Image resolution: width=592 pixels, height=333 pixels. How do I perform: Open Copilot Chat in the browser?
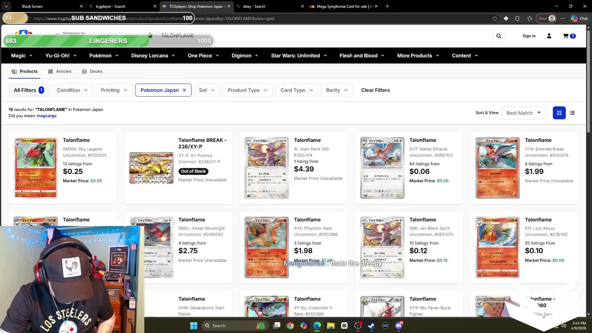coord(579,18)
